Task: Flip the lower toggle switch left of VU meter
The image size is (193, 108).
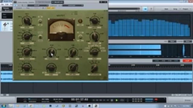Action: (x=40, y=37)
